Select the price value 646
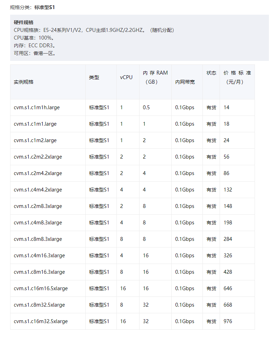Viewport: 278px width, 342px height. [228, 288]
